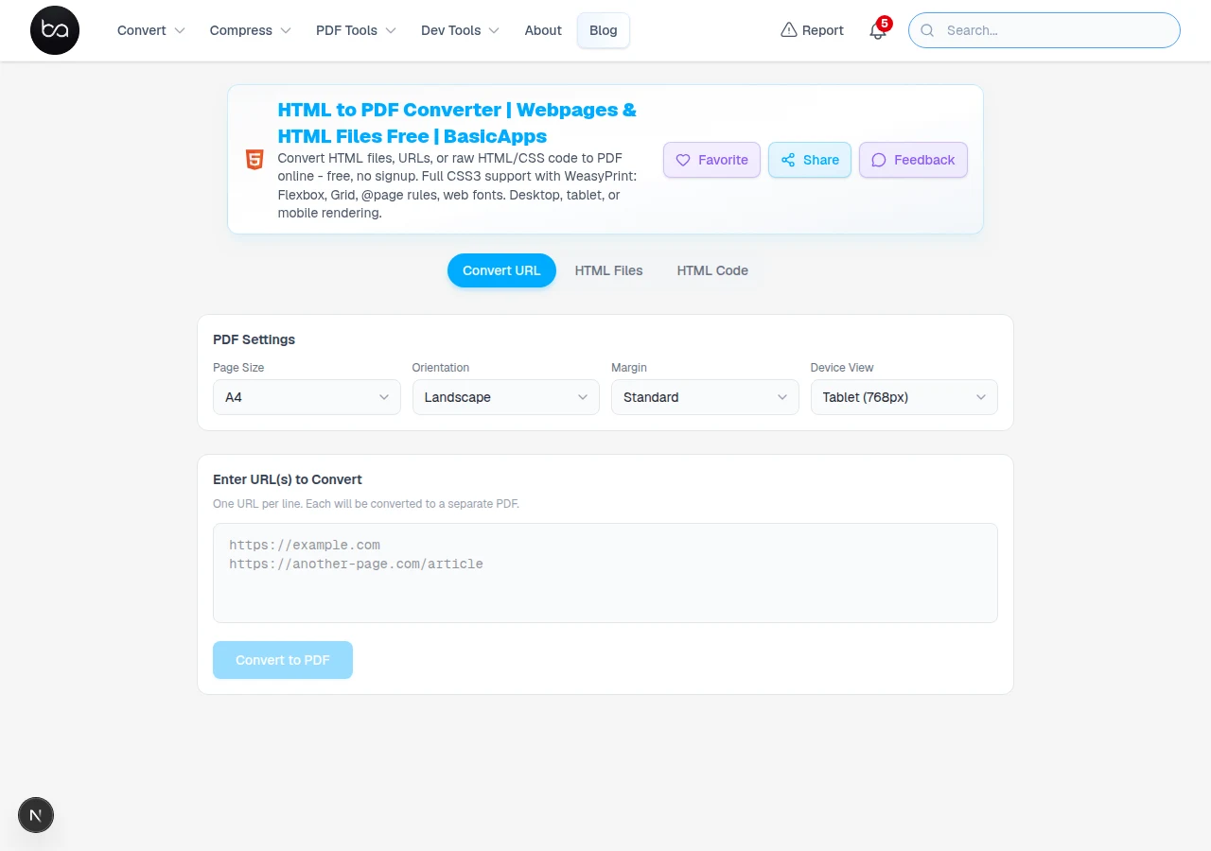The image size is (1211, 851).
Task: Click the red notification count badge
Action: coord(885,23)
